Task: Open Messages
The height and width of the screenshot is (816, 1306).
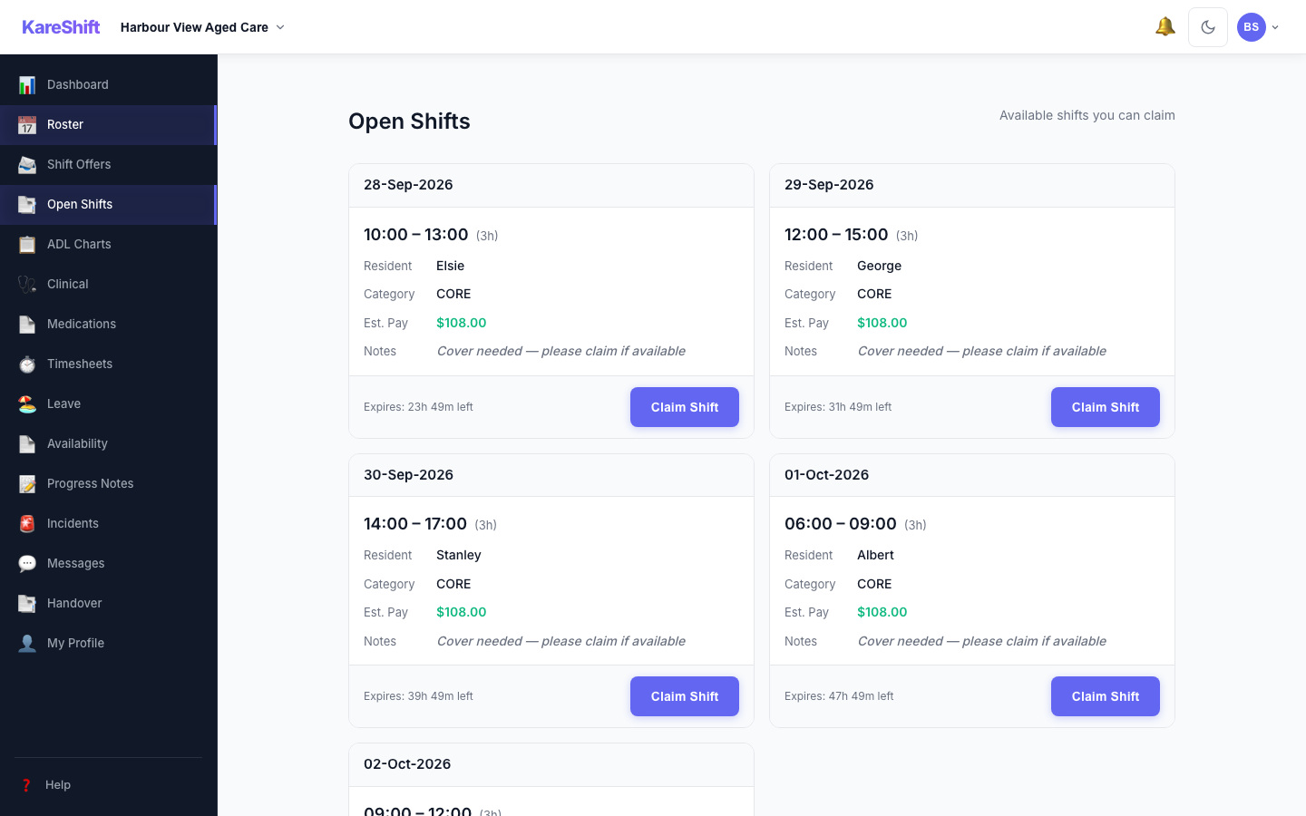Action: pyautogui.click(x=109, y=563)
